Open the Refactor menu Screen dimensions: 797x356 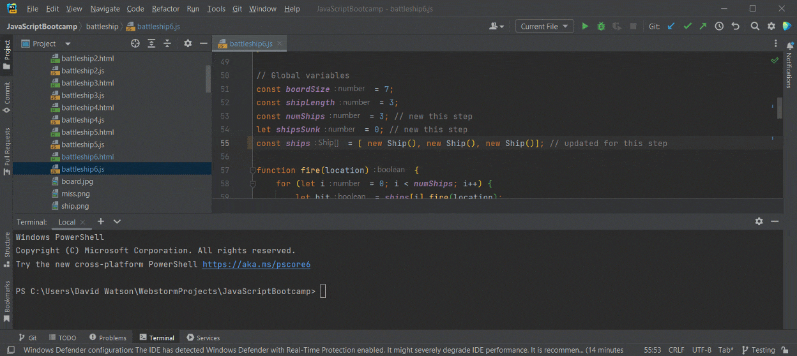(165, 9)
